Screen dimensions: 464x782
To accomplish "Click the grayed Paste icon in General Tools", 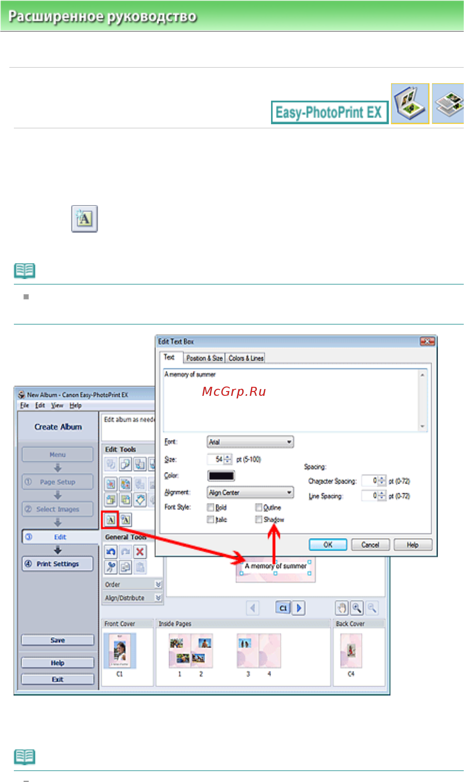I will (x=140, y=567).
